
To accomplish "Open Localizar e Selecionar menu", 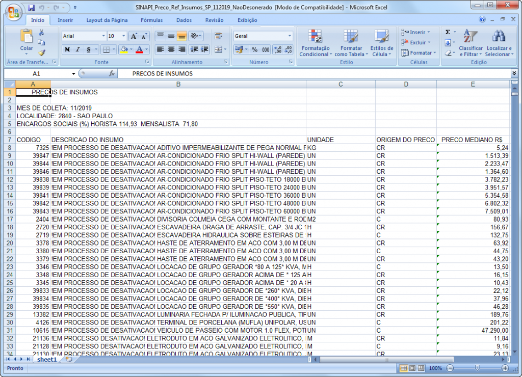I will click(x=499, y=43).
